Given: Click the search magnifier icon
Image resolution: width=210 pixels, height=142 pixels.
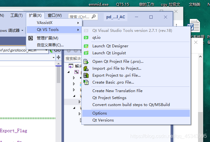Looking at the screenshot, I should point(93,17).
